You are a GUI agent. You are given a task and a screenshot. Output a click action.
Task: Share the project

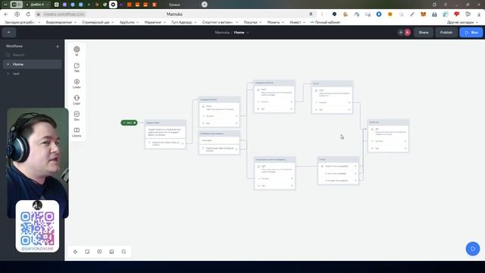point(424,32)
